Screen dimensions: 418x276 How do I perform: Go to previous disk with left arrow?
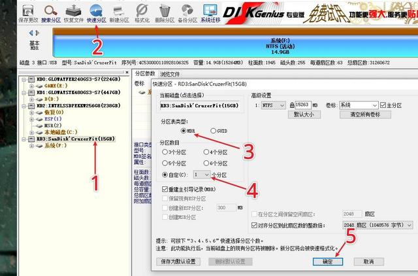pyautogui.click(x=31, y=33)
